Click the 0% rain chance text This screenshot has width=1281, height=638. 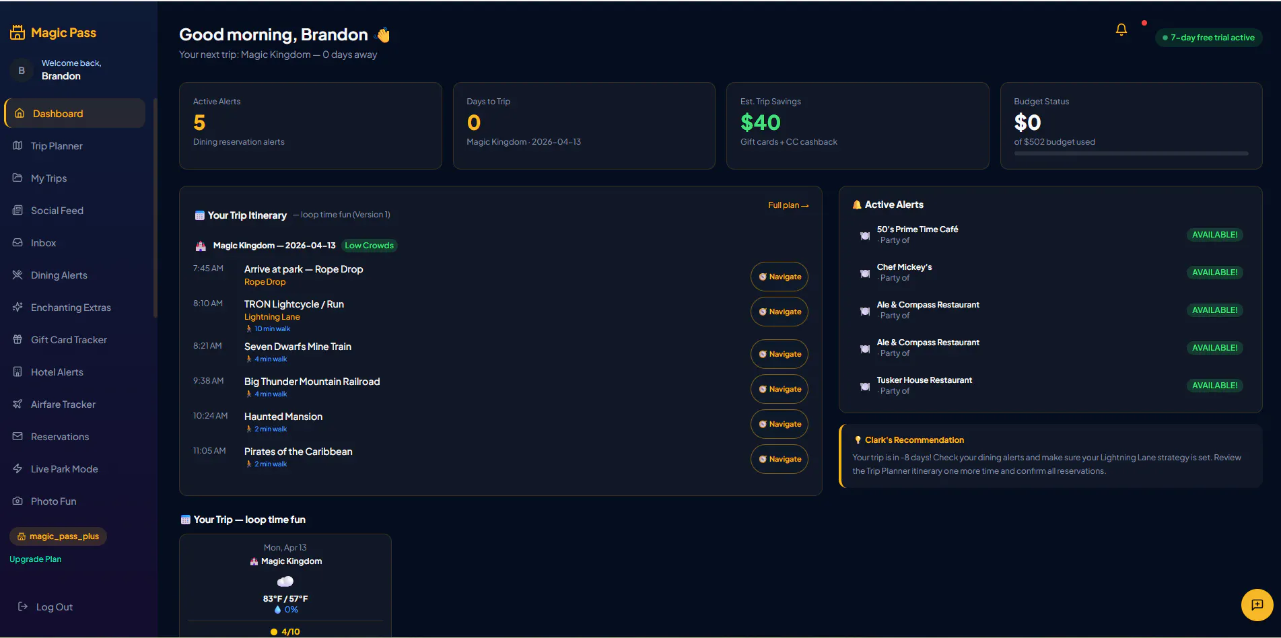pyautogui.click(x=291, y=610)
